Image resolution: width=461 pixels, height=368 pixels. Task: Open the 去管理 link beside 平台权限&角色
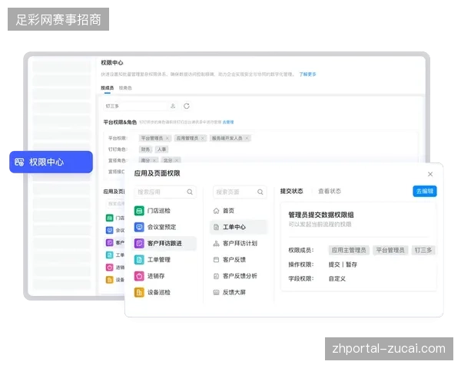[228, 122]
